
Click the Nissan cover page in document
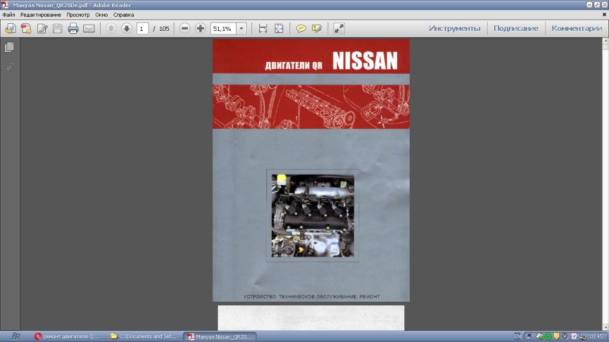(310, 170)
